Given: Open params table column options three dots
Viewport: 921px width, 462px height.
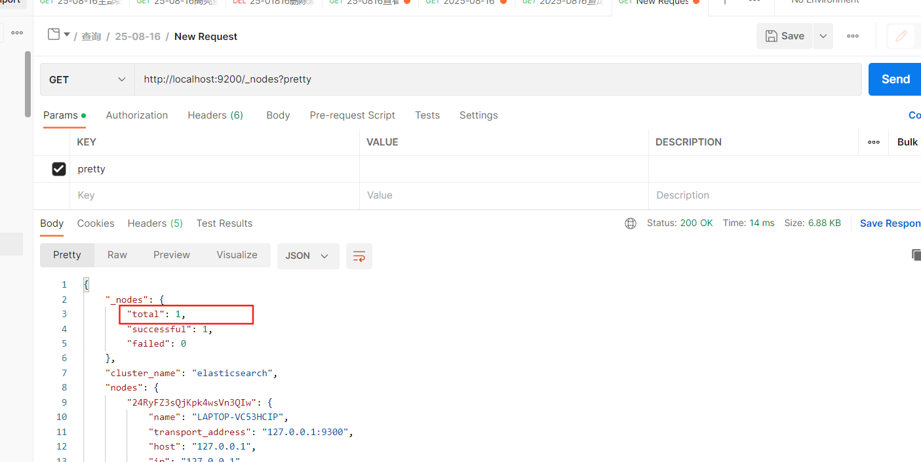Looking at the screenshot, I should click(x=874, y=142).
